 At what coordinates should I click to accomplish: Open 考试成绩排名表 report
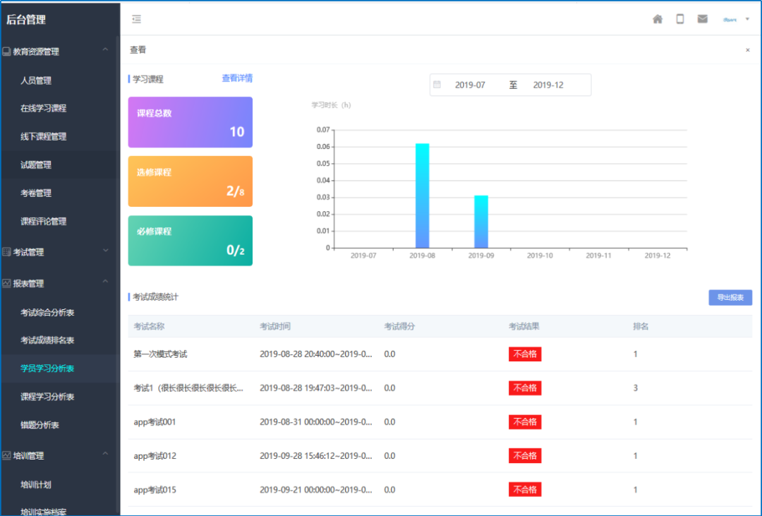(47, 340)
